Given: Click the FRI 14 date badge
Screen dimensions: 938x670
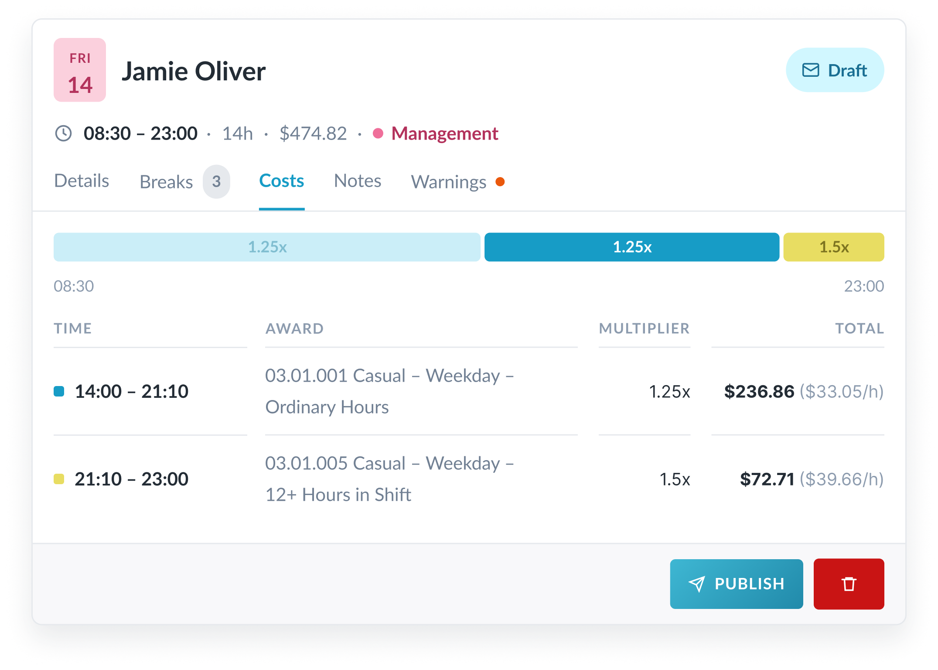Looking at the screenshot, I should [80, 70].
